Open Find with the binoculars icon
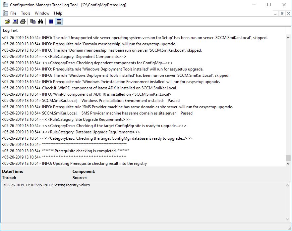The image size is (292, 231). [40, 22]
